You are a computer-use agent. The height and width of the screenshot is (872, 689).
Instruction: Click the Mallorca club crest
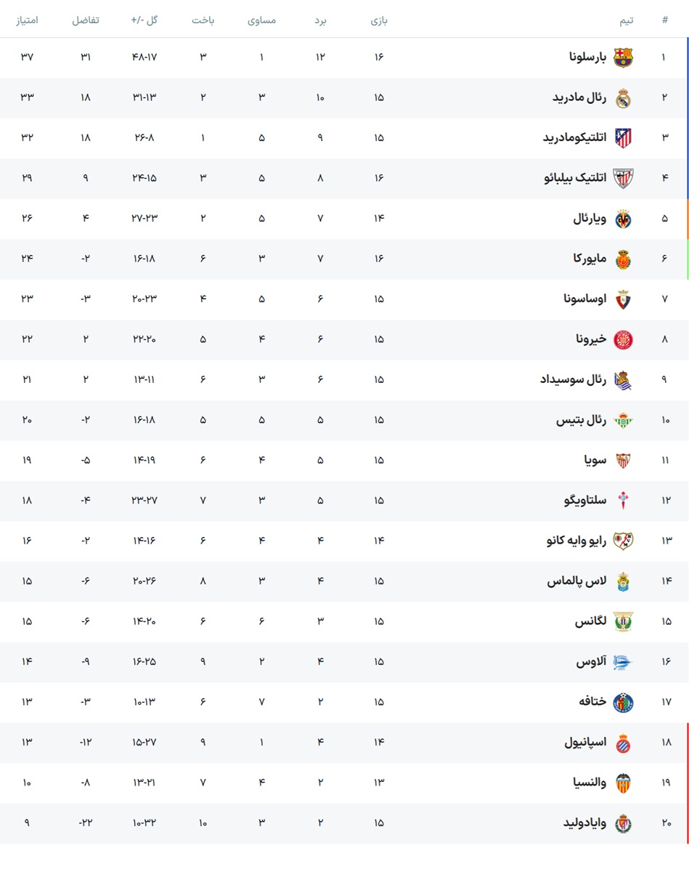623,259
